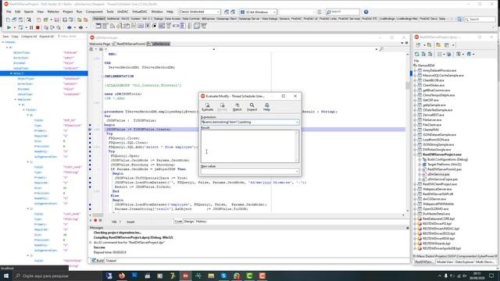Click the green Run arrow in the IDE toolbar
500x281 pixels.
point(9,28)
